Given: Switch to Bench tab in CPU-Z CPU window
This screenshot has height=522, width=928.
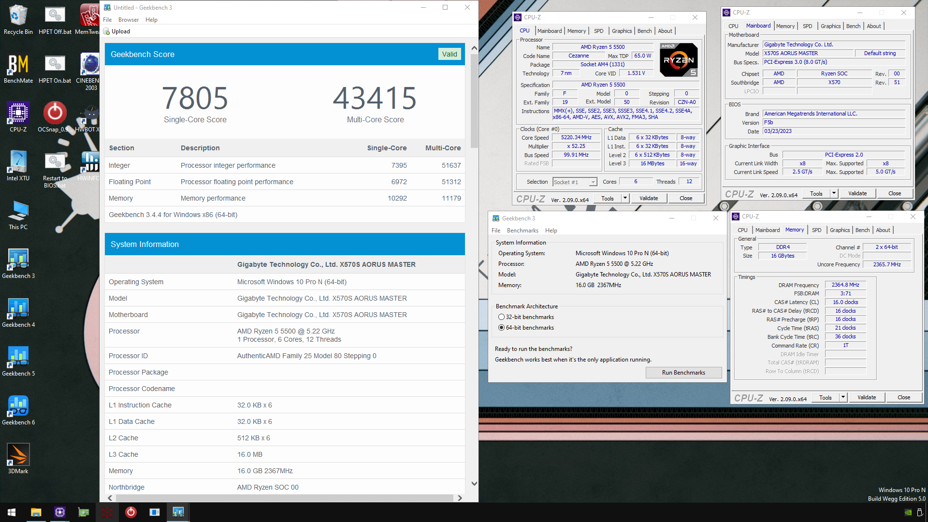Looking at the screenshot, I should pyautogui.click(x=644, y=31).
